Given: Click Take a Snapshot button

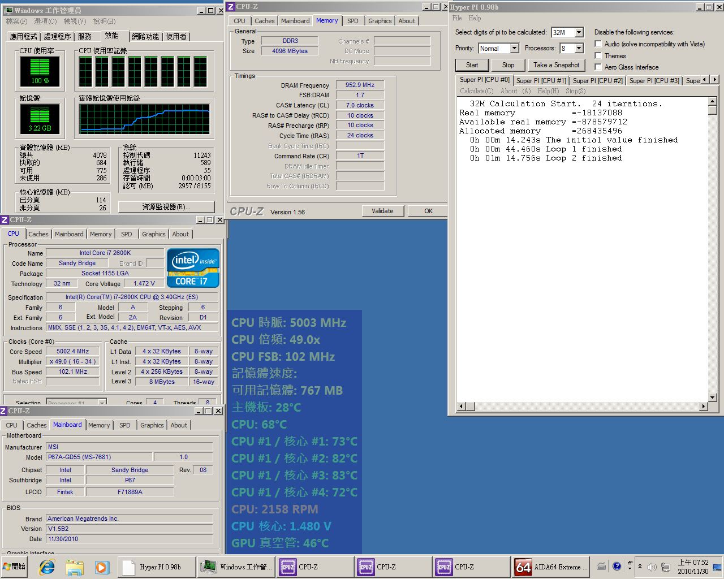Looking at the screenshot, I should click(x=557, y=65).
